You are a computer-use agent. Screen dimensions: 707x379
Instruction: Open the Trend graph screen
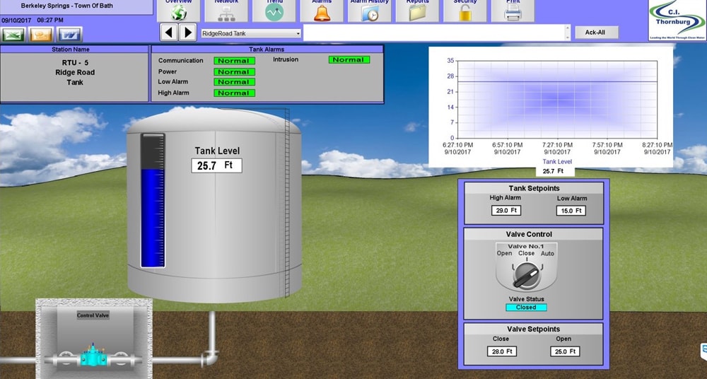click(274, 11)
